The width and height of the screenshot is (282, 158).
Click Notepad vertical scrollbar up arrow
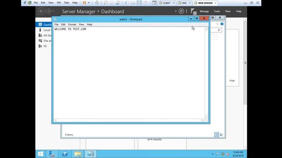point(206,29)
